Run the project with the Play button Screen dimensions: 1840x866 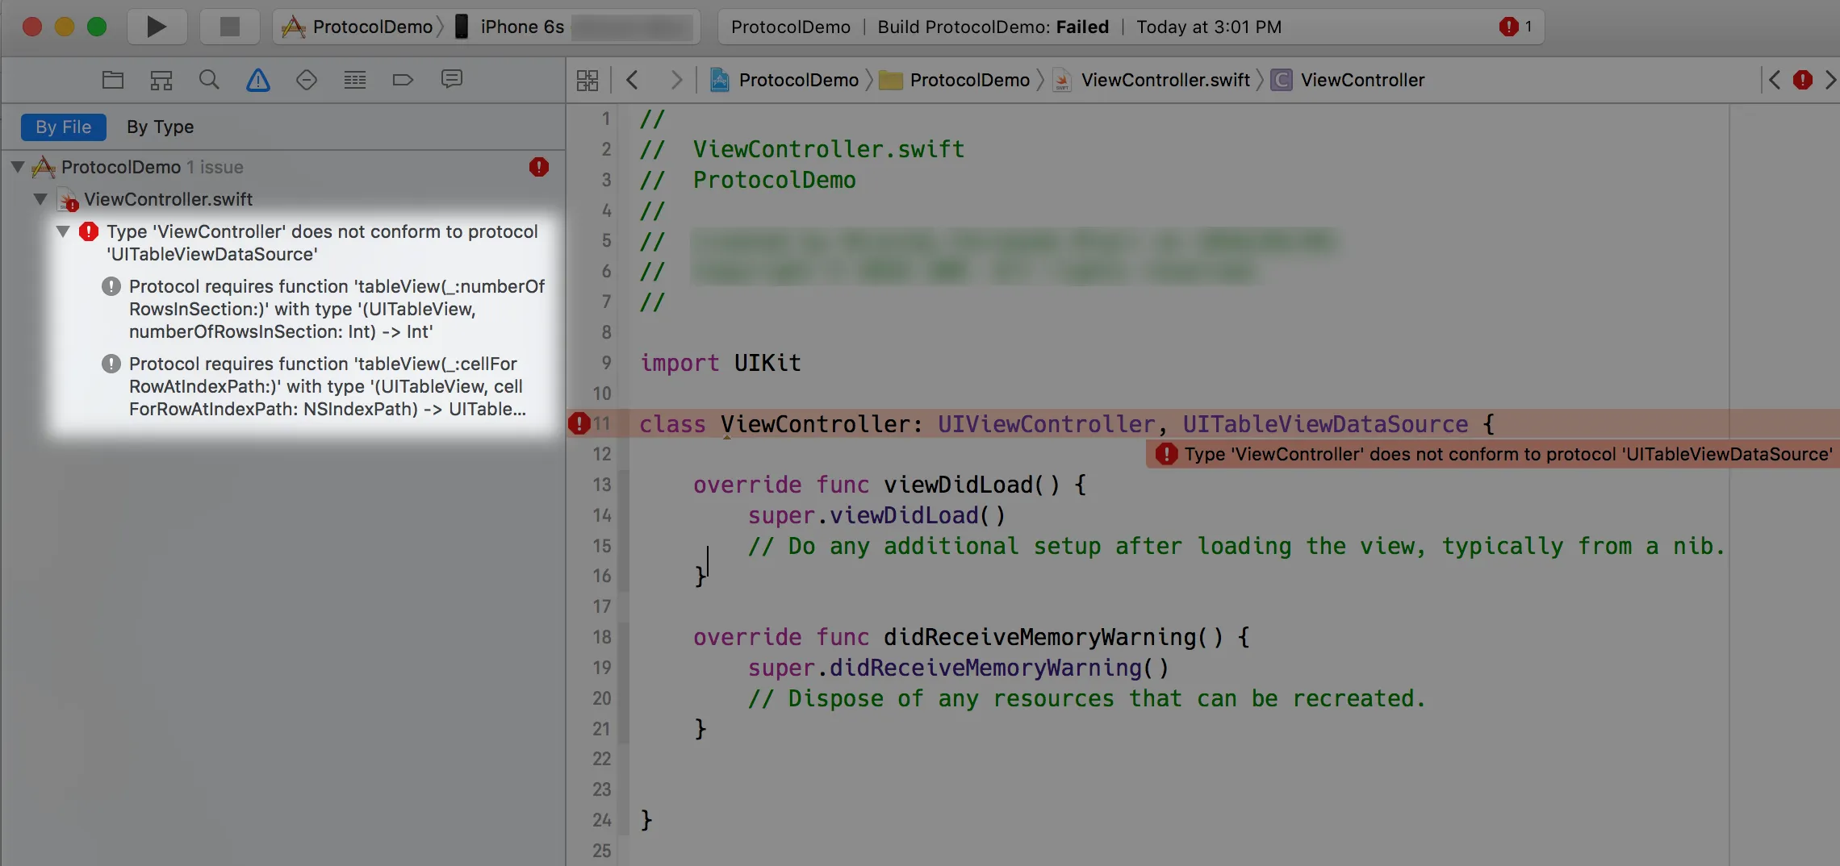[x=157, y=27]
